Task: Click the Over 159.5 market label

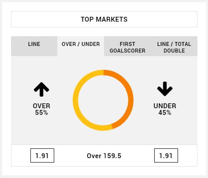Action: 104,156
